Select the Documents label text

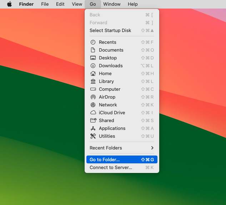pyautogui.click(x=111, y=50)
